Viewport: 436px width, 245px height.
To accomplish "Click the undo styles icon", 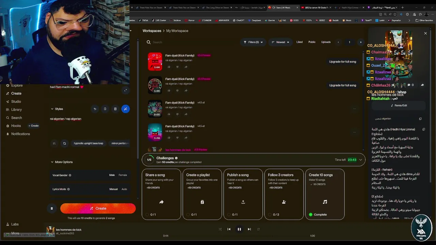I will point(95,109).
